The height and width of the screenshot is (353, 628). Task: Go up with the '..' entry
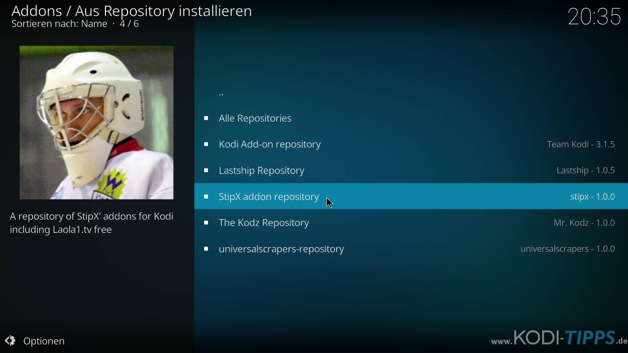(411, 92)
